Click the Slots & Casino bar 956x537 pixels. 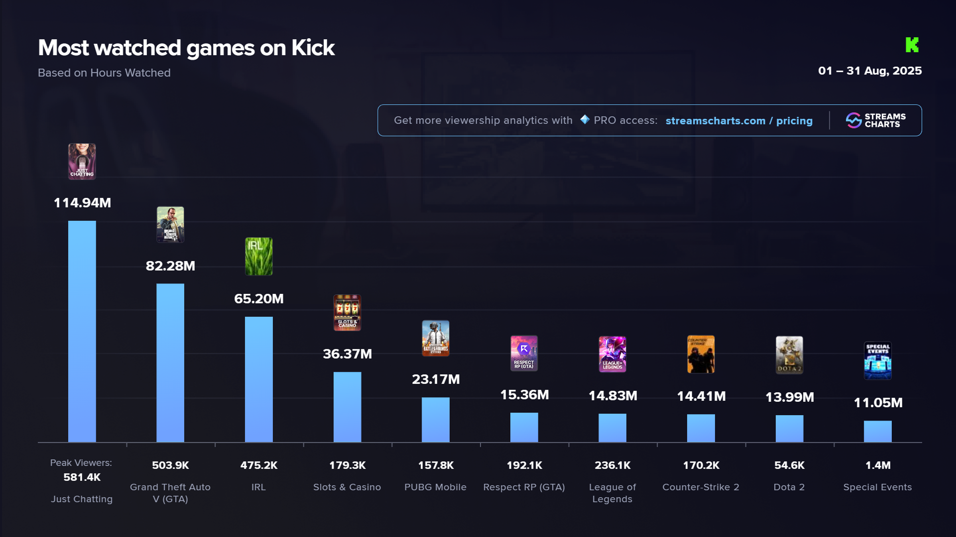(347, 407)
